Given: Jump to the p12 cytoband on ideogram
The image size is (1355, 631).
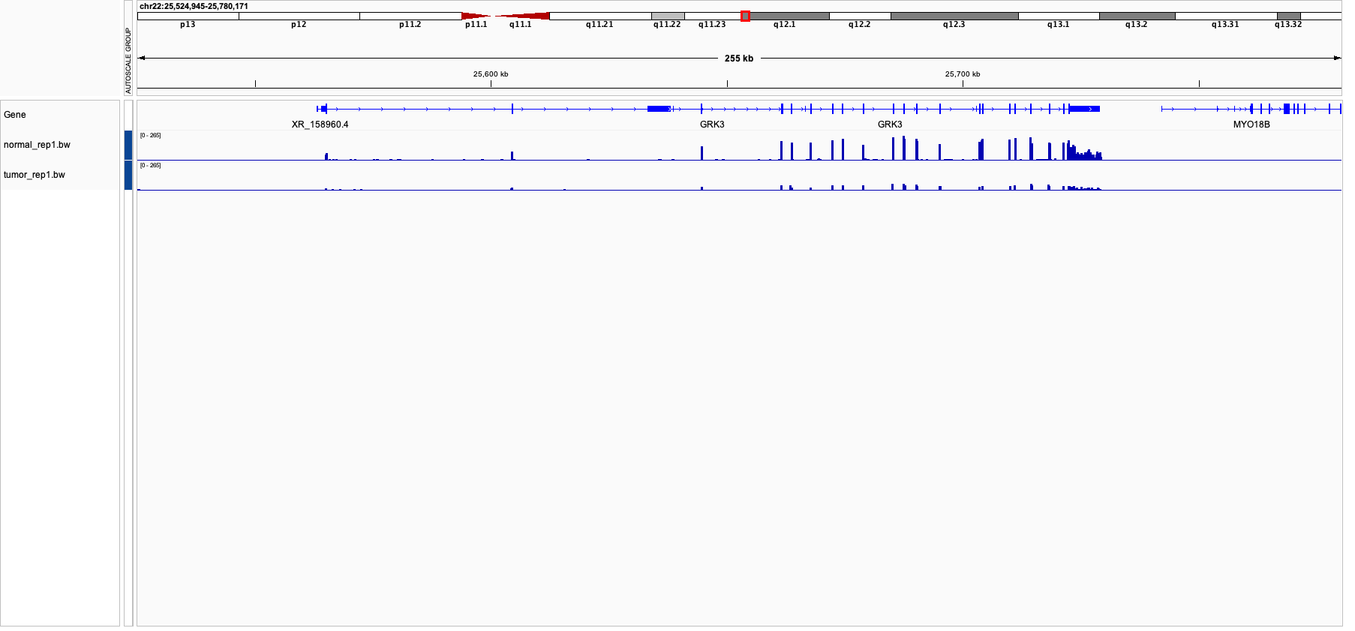Looking at the screenshot, I should 299,16.
